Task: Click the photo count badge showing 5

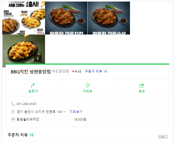Action: (38, 58)
